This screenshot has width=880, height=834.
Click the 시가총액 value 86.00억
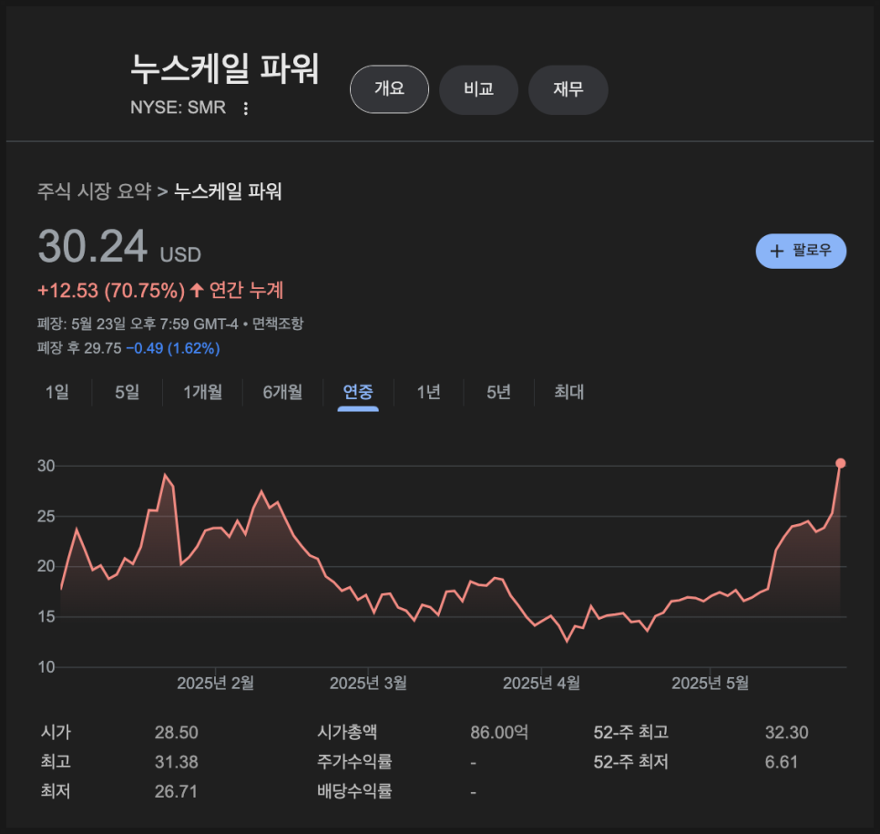tap(499, 732)
